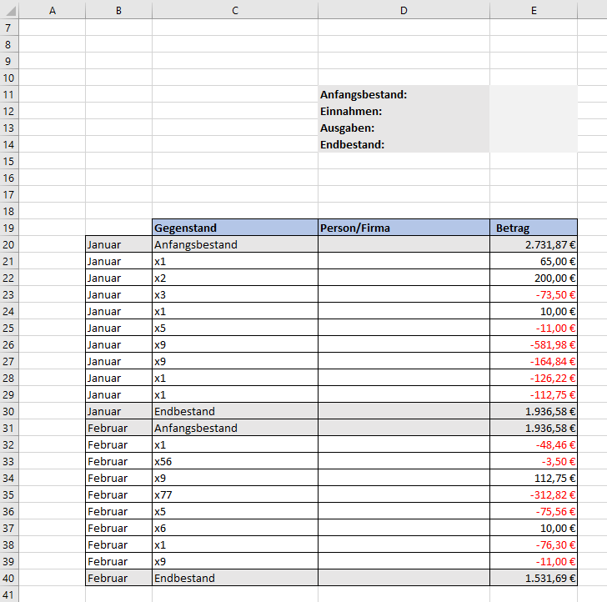Click the cell containing x56
The height and width of the screenshot is (602, 607).
click(234, 461)
